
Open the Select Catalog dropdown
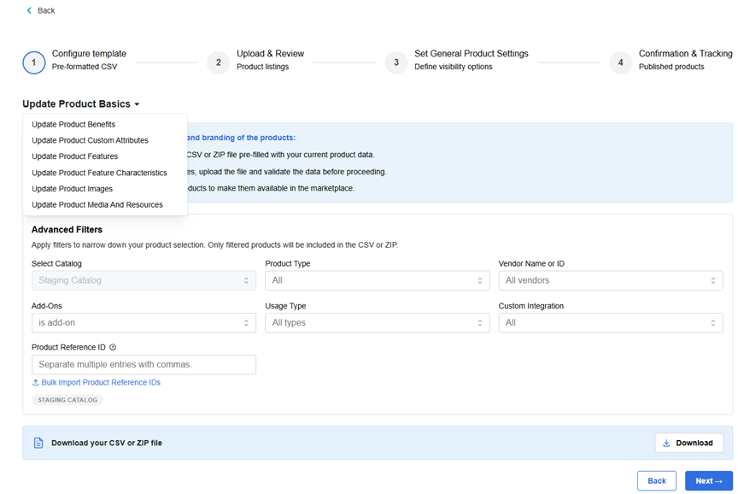[143, 280]
